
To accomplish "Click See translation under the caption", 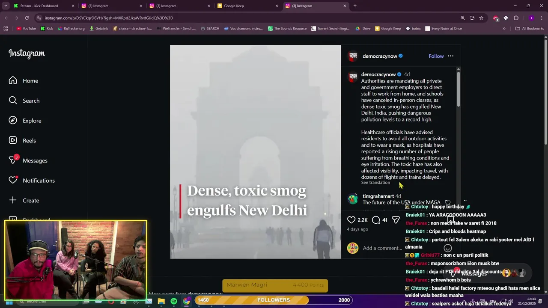I will (x=375, y=183).
